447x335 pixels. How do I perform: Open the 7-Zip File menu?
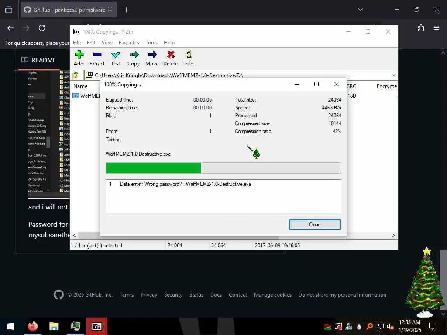coord(77,43)
